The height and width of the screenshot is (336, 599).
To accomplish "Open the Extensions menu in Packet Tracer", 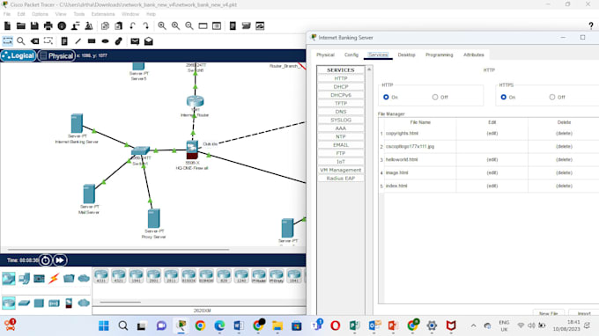I will 103,14.
